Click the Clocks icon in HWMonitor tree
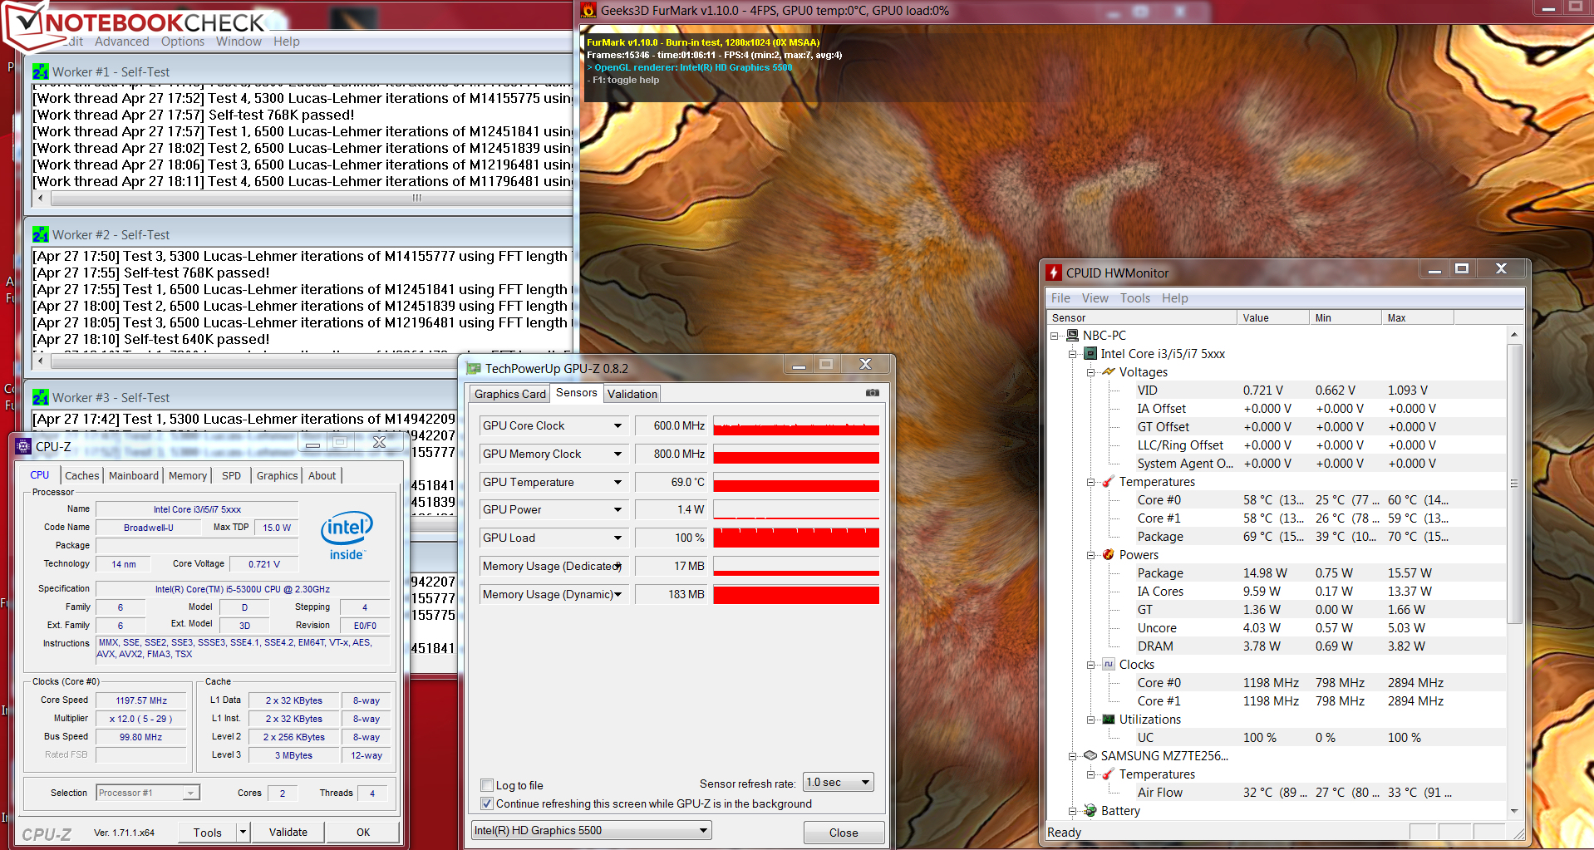This screenshot has height=850, width=1594. coord(1109,664)
